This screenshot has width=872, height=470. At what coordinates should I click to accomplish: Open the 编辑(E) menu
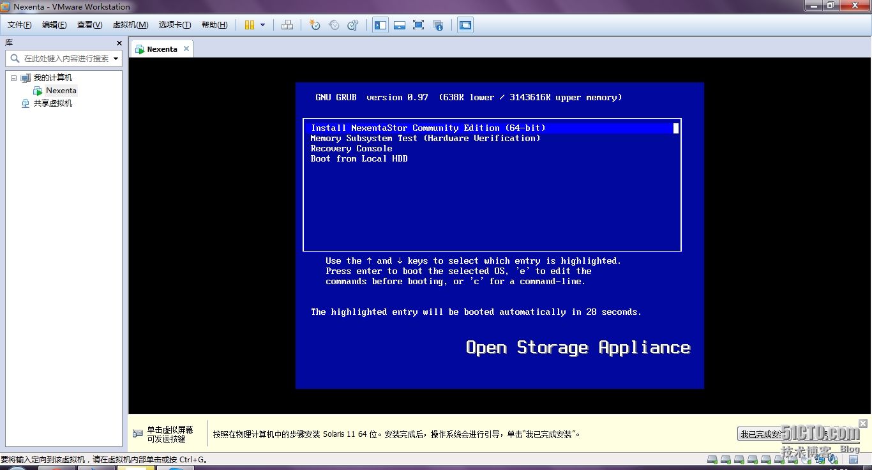tap(54, 25)
